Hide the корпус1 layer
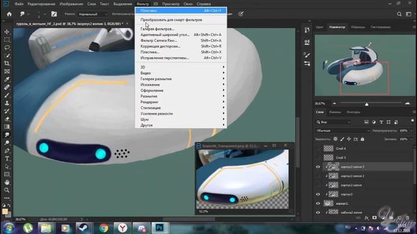 point(318,203)
